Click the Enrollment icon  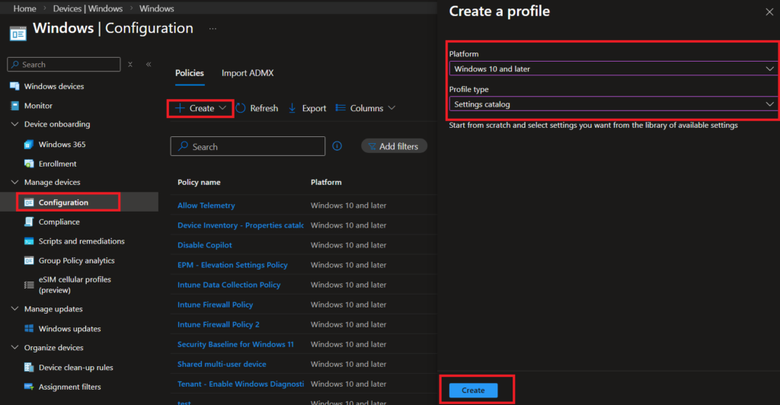pyautogui.click(x=29, y=164)
